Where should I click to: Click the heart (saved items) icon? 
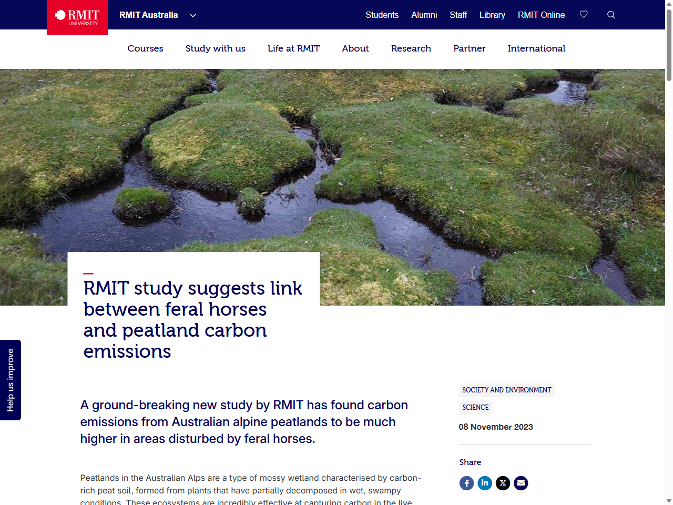584,15
